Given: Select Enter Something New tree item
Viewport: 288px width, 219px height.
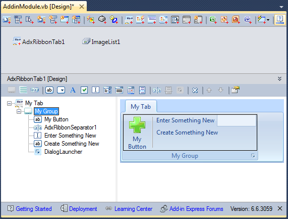Looking at the screenshot, I should click(x=70, y=136).
